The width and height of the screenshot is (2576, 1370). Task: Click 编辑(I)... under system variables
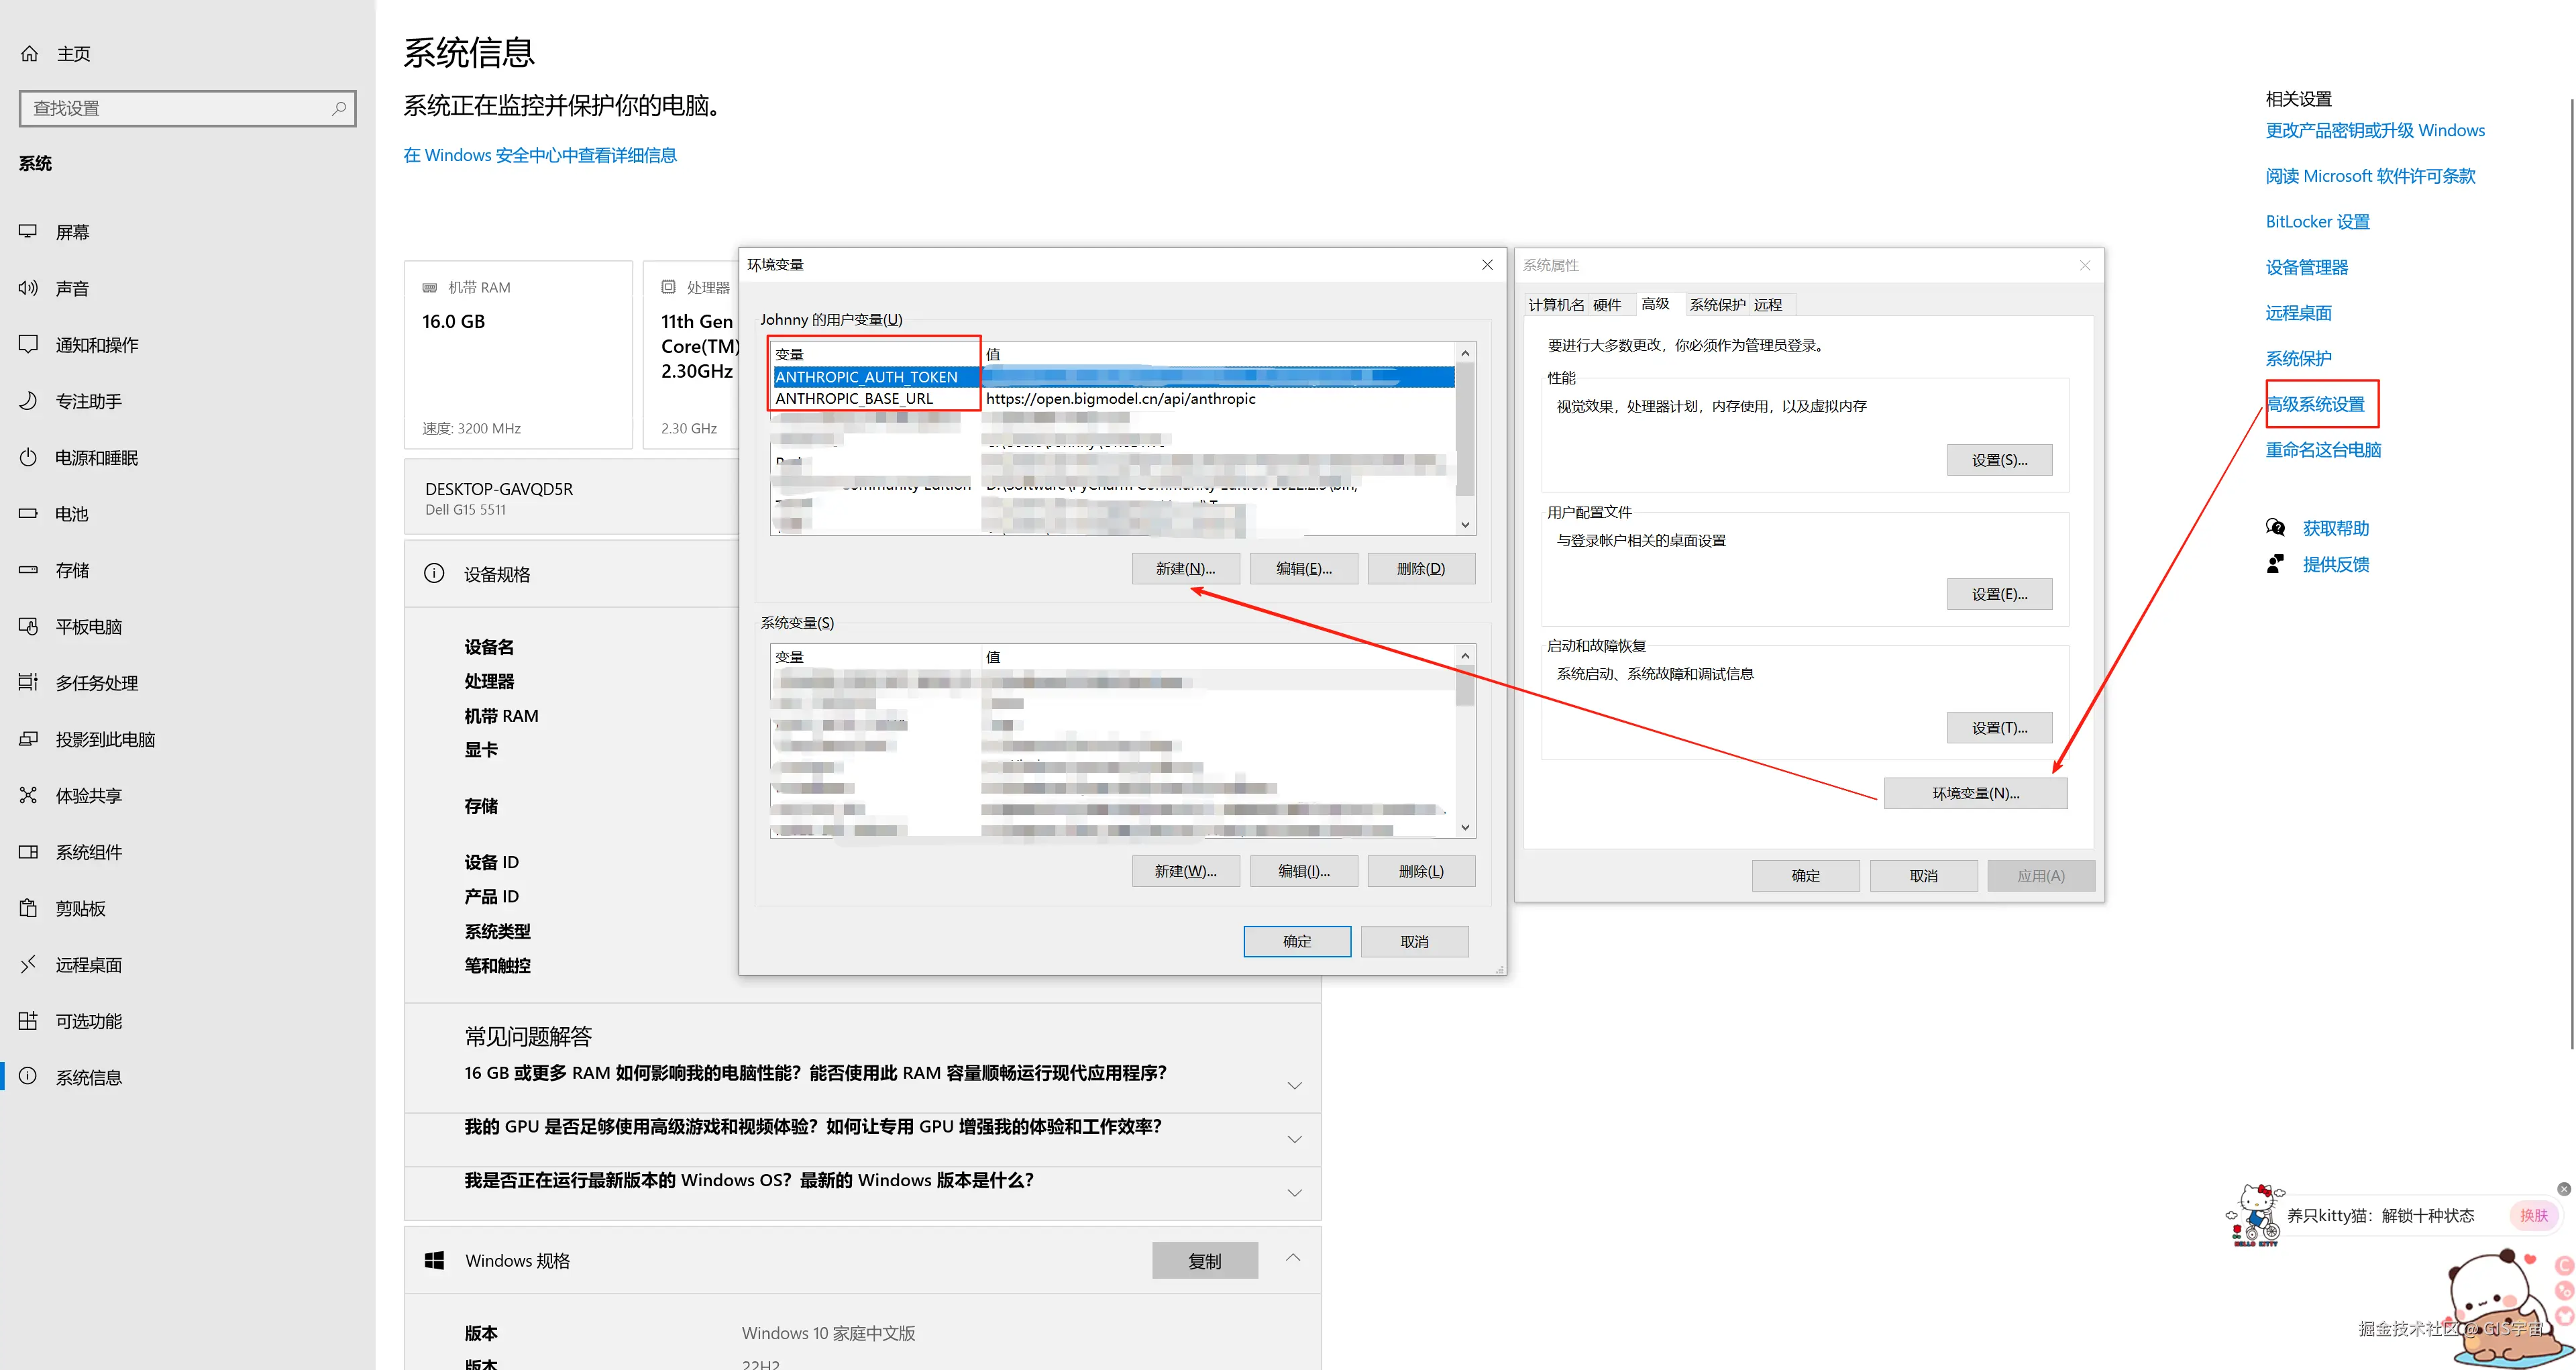(x=1303, y=871)
